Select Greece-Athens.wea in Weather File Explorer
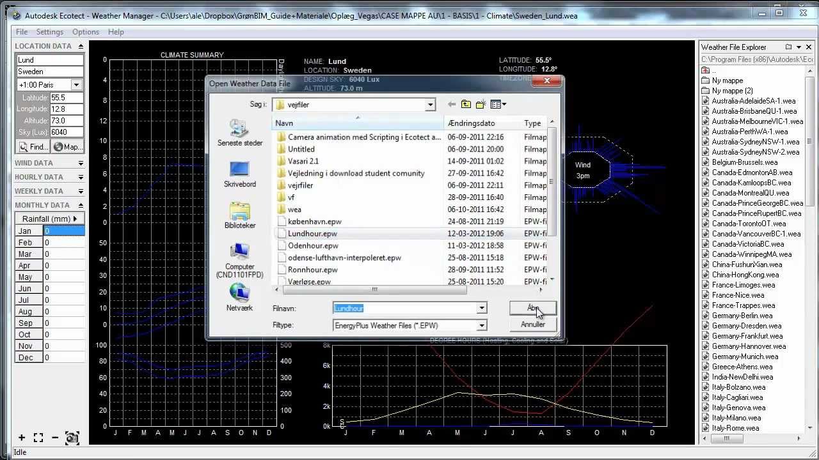The height and width of the screenshot is (460, 819). [x=742, y=367]
